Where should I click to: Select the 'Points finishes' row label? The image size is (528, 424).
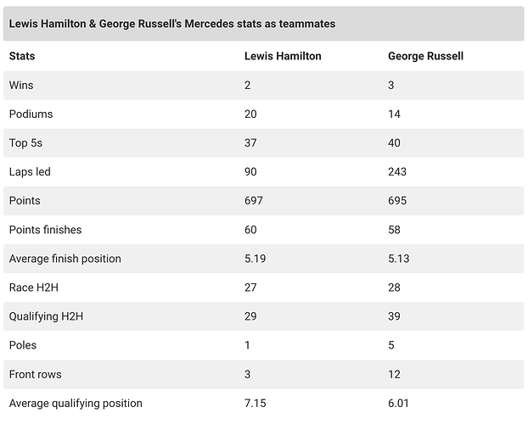[x=45, y=229]
